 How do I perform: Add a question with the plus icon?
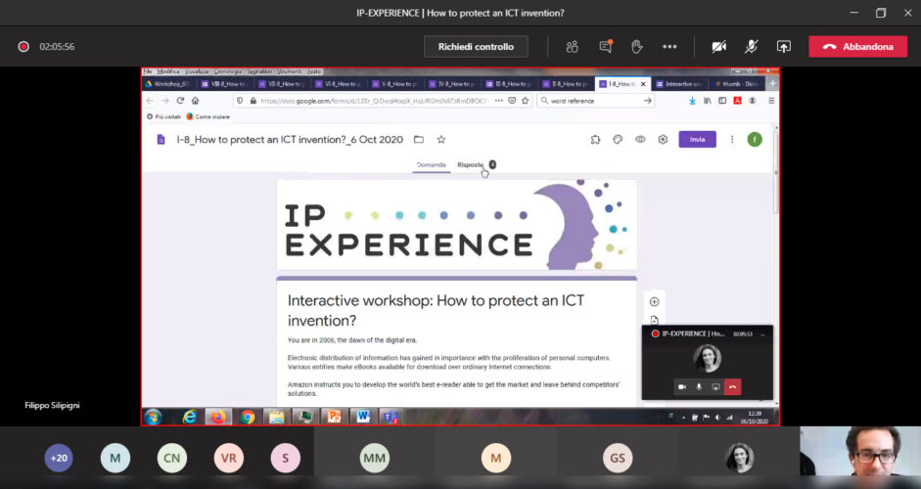coord(655,302)
